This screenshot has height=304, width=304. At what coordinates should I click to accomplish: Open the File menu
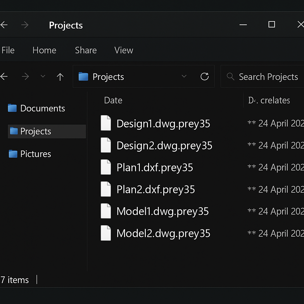click(8, 50)
